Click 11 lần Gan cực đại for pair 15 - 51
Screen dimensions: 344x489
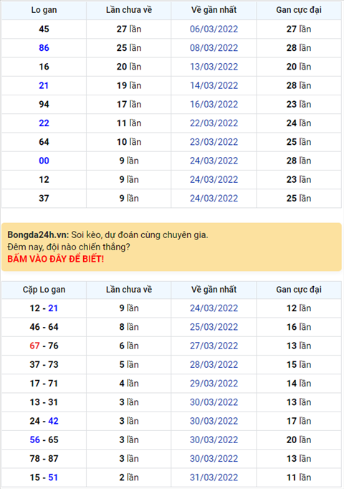[299, 478]
